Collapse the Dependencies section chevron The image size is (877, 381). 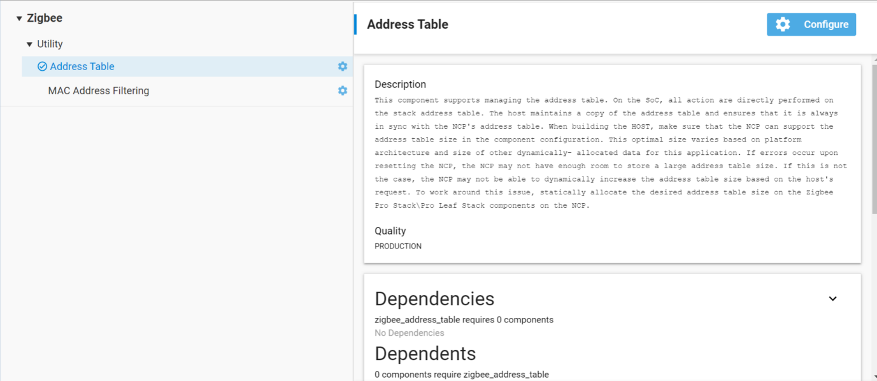pos(832,299)
